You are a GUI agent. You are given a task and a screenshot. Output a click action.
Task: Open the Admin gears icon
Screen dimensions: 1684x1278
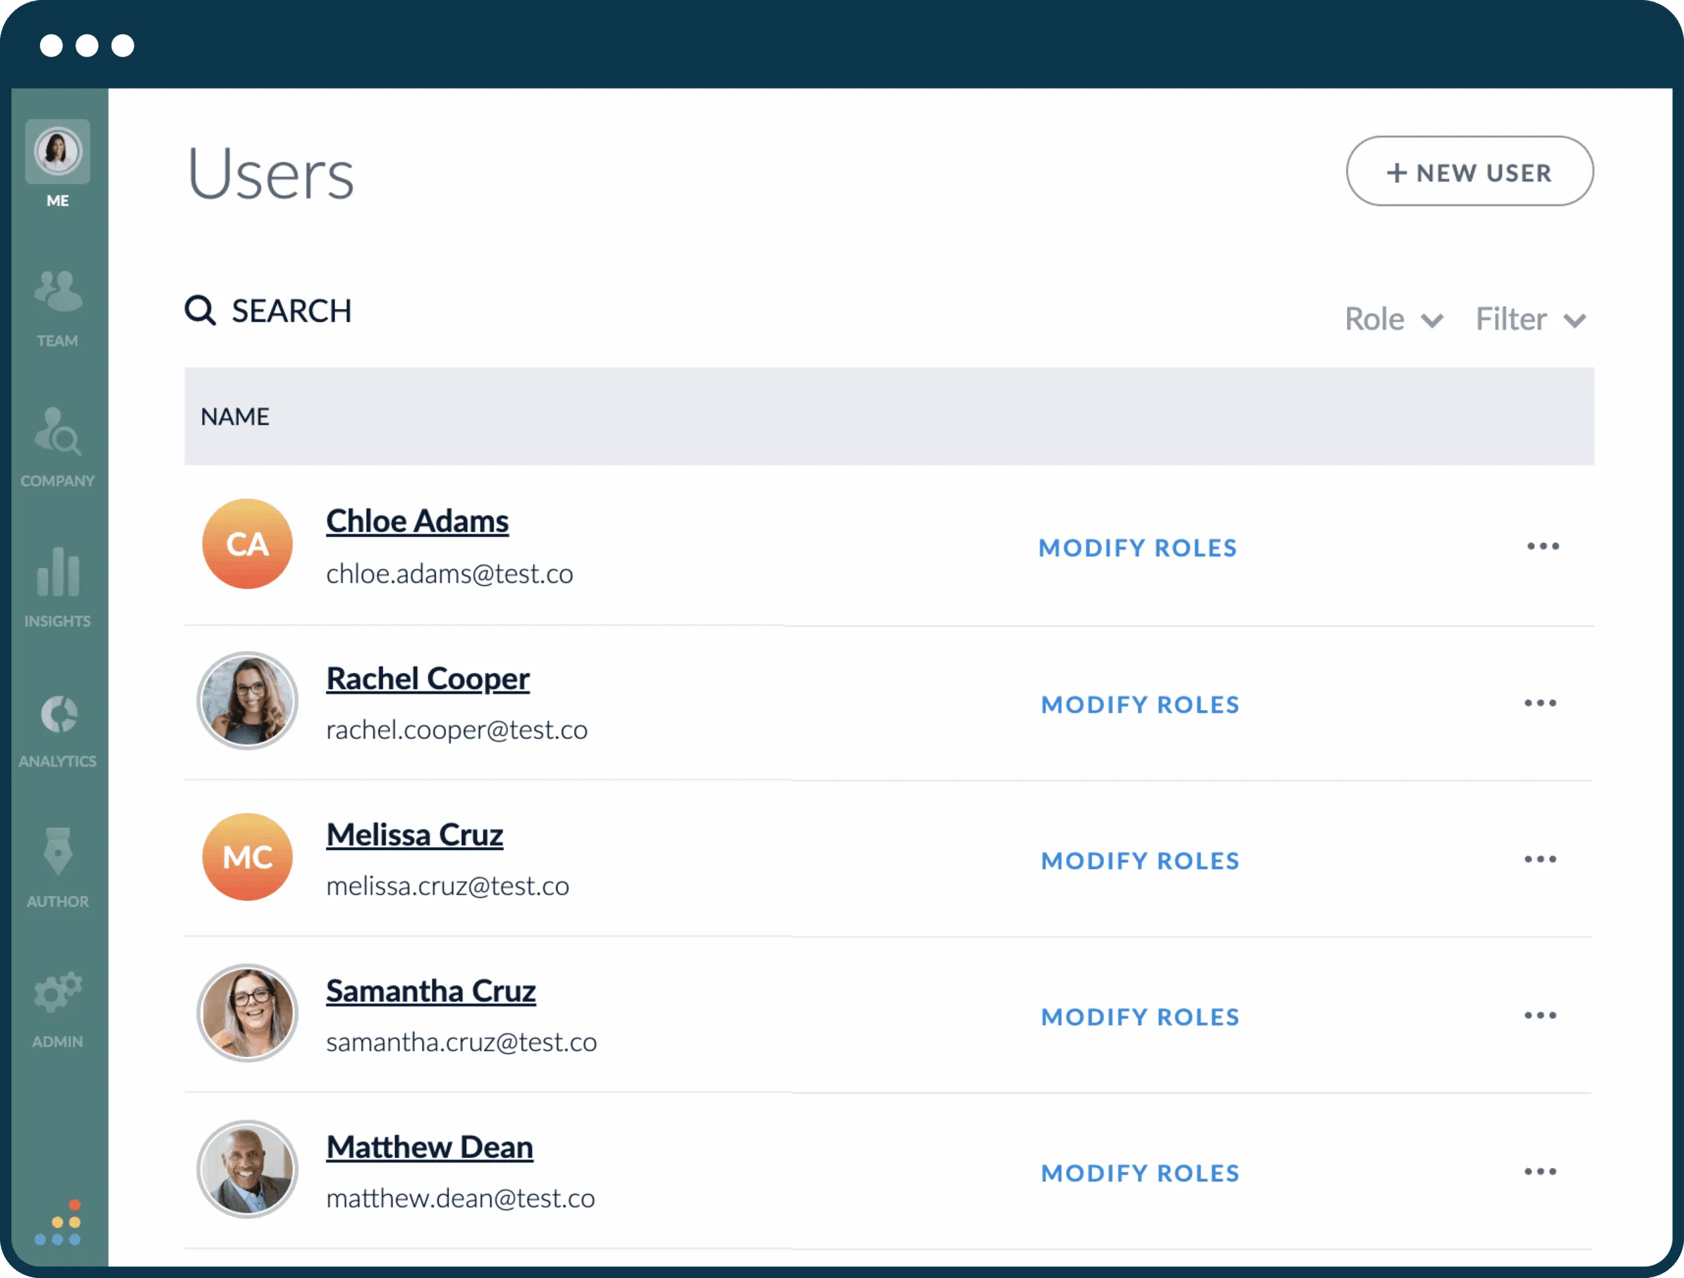click(x=57, y=992)
